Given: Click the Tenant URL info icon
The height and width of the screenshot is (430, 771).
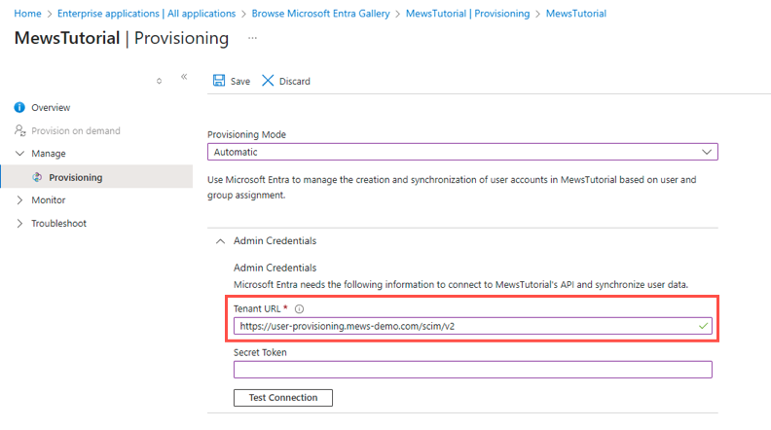Looking at the screenshot, I should [x=299, y=308].
